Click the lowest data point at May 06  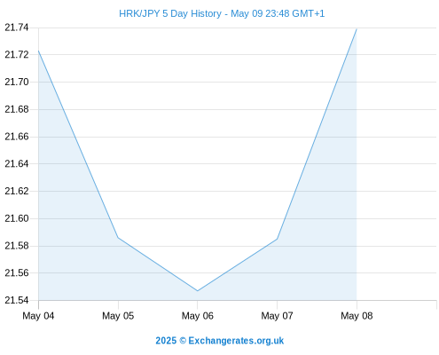tap(198, 291)
